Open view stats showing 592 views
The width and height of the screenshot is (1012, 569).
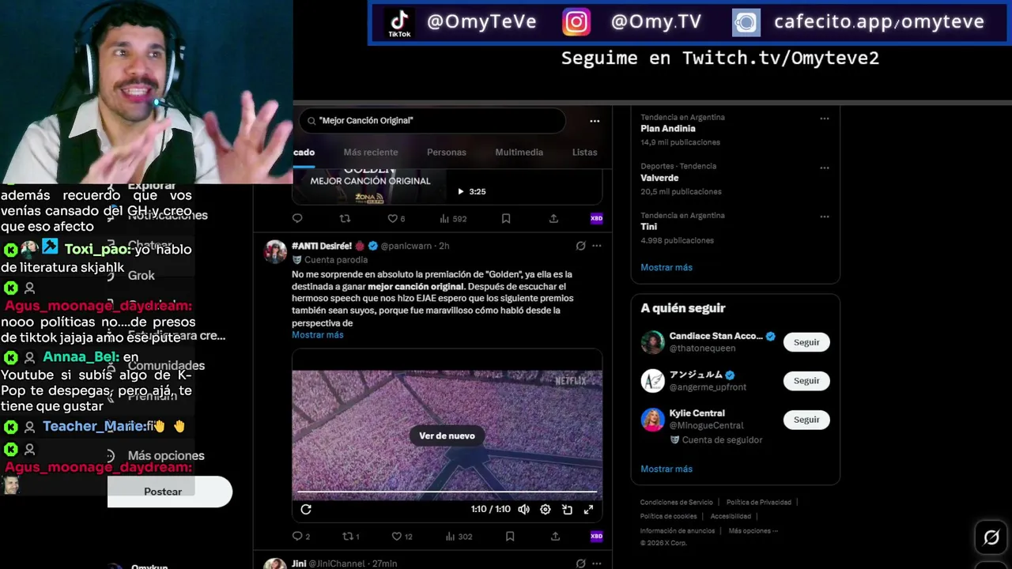(454, 218)
